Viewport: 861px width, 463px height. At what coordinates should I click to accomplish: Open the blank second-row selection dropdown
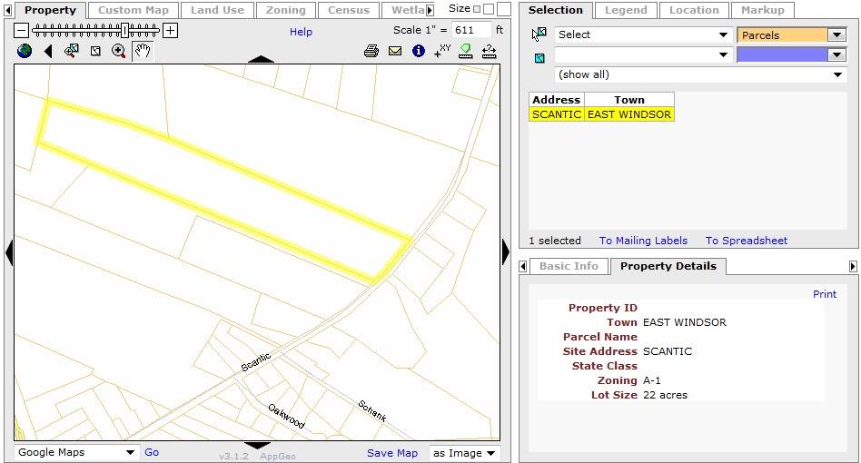pyautogui.click(x=643, y=54)
